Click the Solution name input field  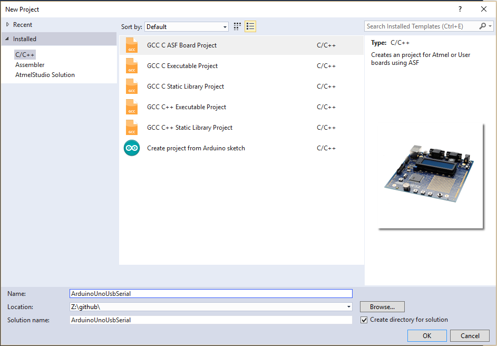click(x=211, y=320)
